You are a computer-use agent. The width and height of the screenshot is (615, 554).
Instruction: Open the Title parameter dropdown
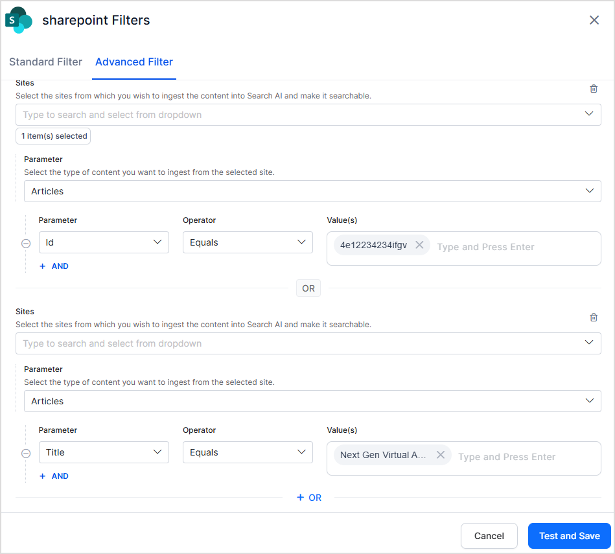(104, 452)
